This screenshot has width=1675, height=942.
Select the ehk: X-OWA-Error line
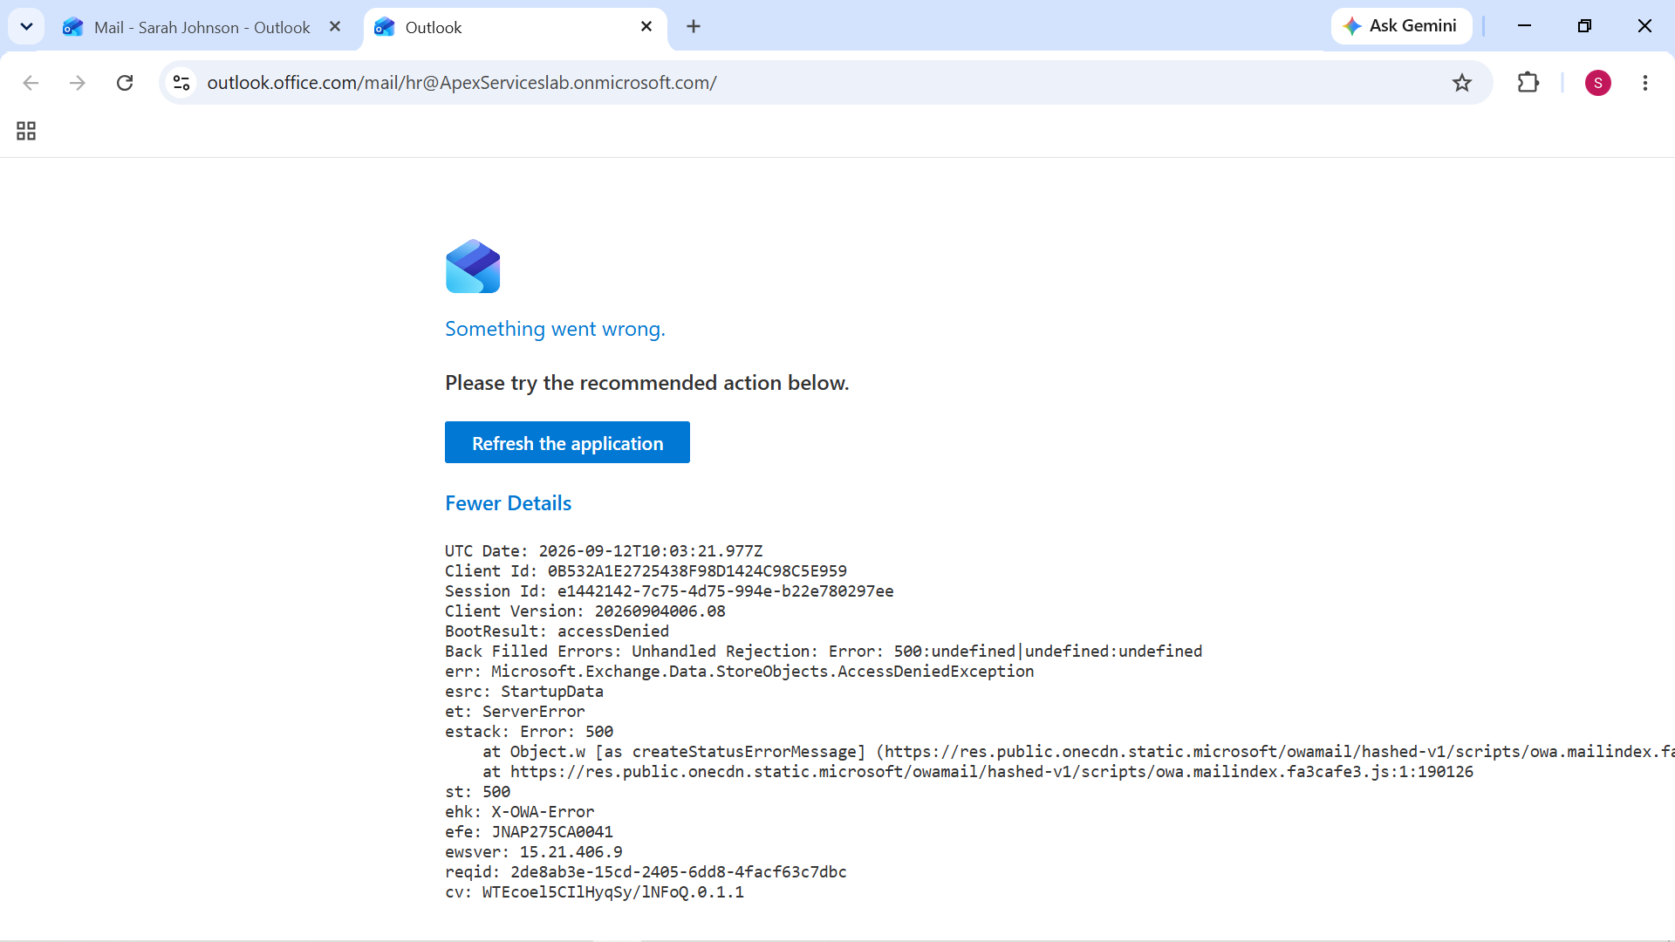(x=519, y=812)
